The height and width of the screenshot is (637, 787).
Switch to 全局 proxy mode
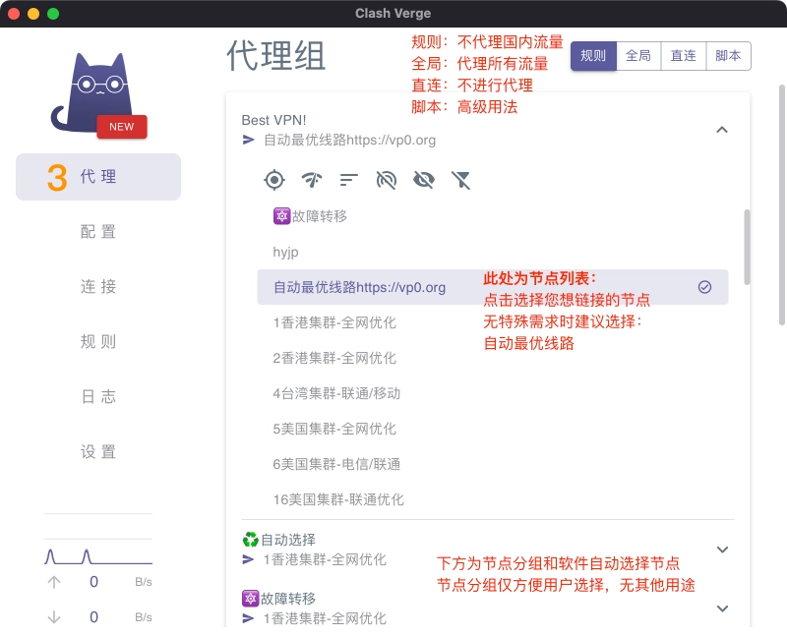point(637,56)
